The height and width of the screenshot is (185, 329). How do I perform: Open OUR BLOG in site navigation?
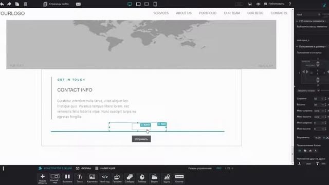coord(255,13)
